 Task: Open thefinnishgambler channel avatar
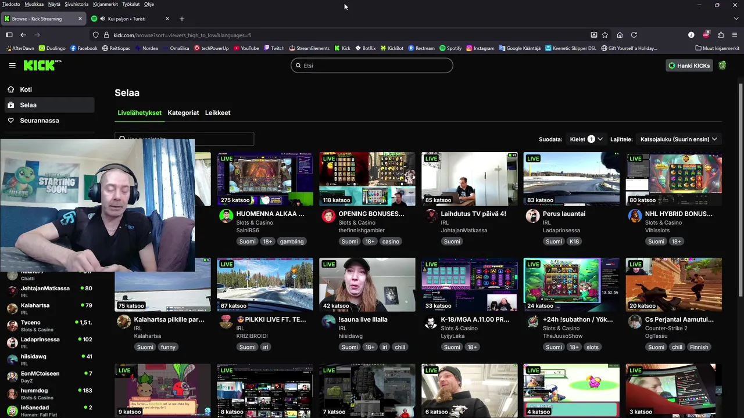[x=328, y=216]
